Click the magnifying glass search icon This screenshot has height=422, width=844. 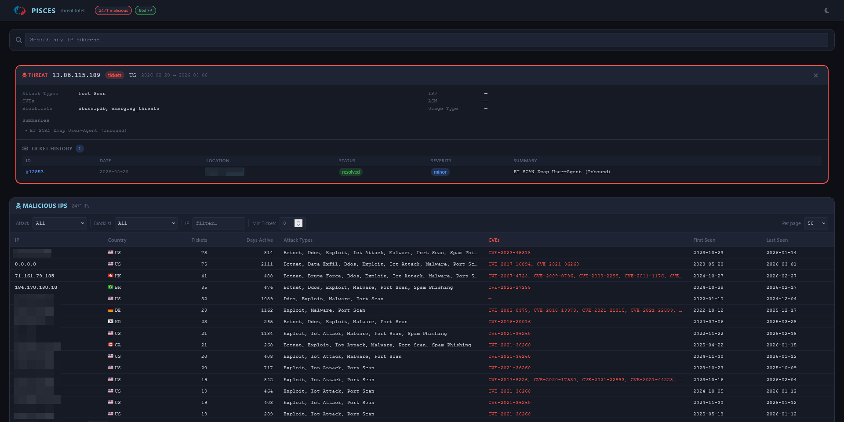18,40
